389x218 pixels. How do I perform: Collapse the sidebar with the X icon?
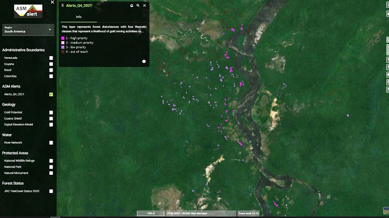tap(52, 3)
